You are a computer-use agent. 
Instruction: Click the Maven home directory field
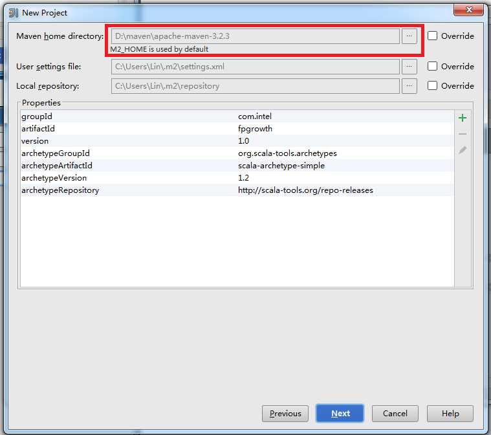pos(256,36)
